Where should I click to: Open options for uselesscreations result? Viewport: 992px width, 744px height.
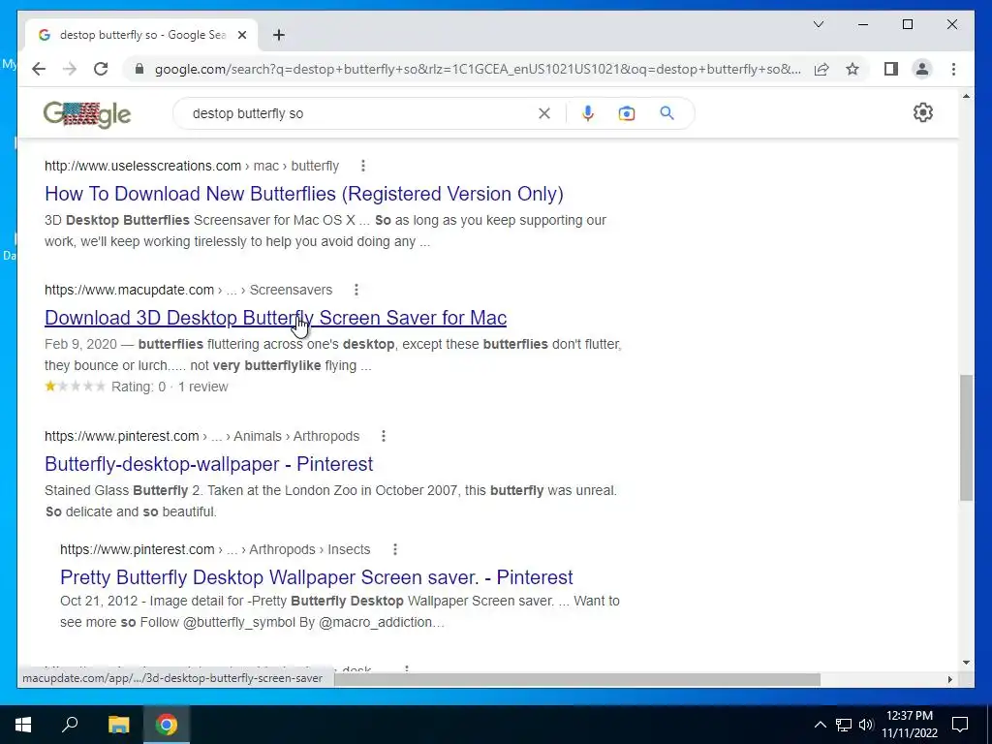pos(362,166)
